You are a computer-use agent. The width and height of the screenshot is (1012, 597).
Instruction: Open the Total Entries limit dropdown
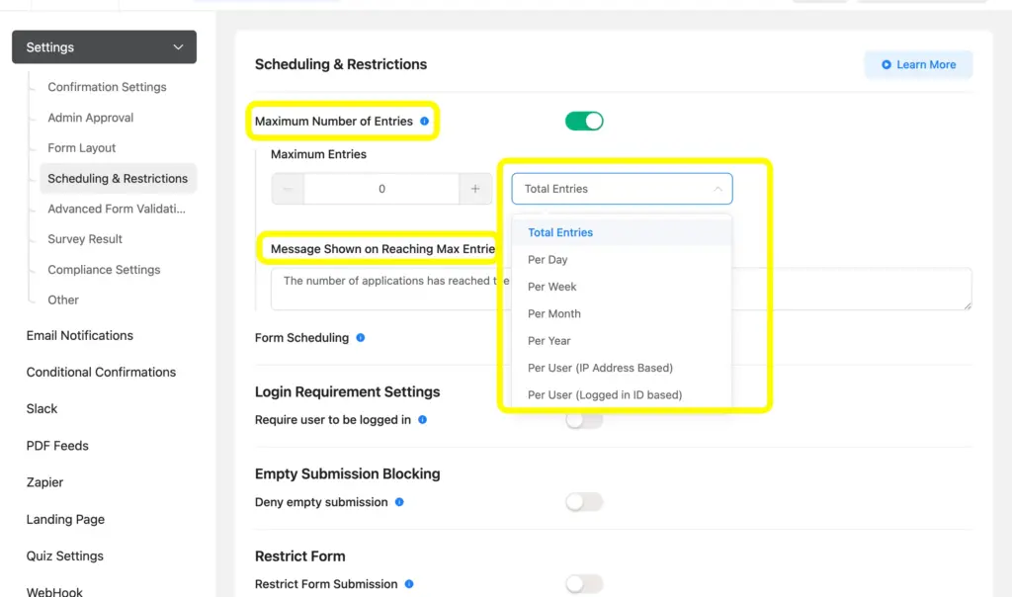pos(621,188)
